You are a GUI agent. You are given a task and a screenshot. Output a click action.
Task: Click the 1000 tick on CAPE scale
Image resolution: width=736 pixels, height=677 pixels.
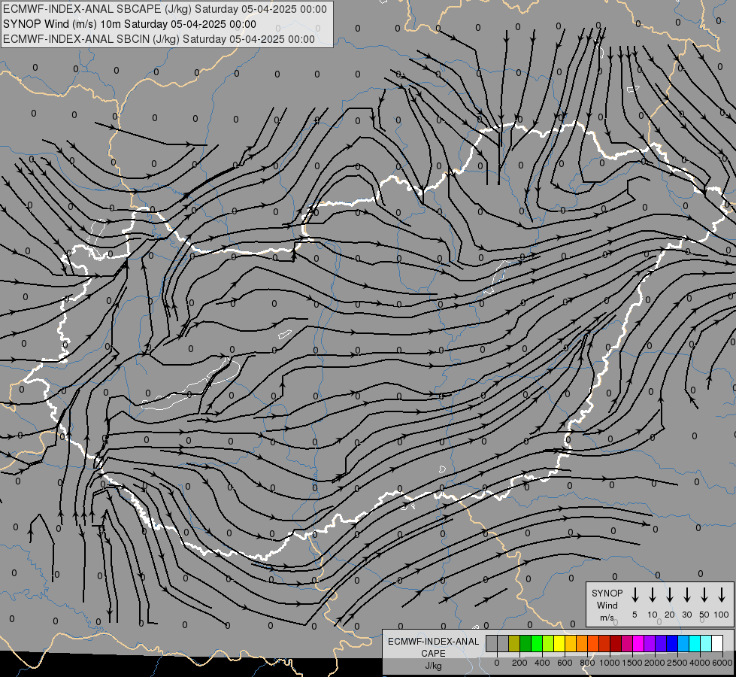610,663
